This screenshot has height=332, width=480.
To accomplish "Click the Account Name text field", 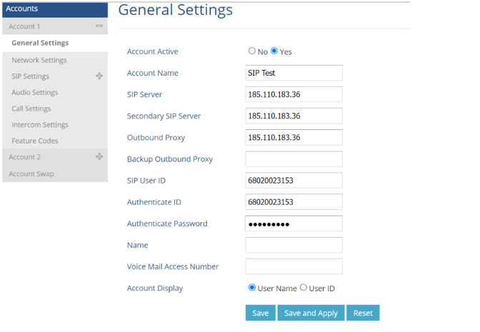I will tap(294, 73).
